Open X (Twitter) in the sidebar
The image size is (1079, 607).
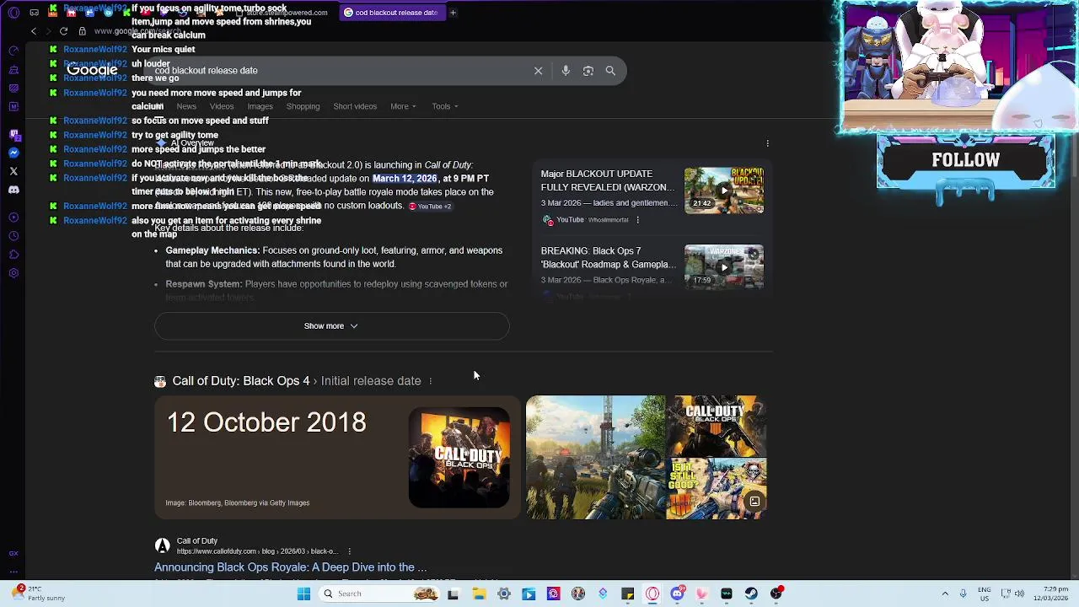pyautogui.click(x=13, y=171)
